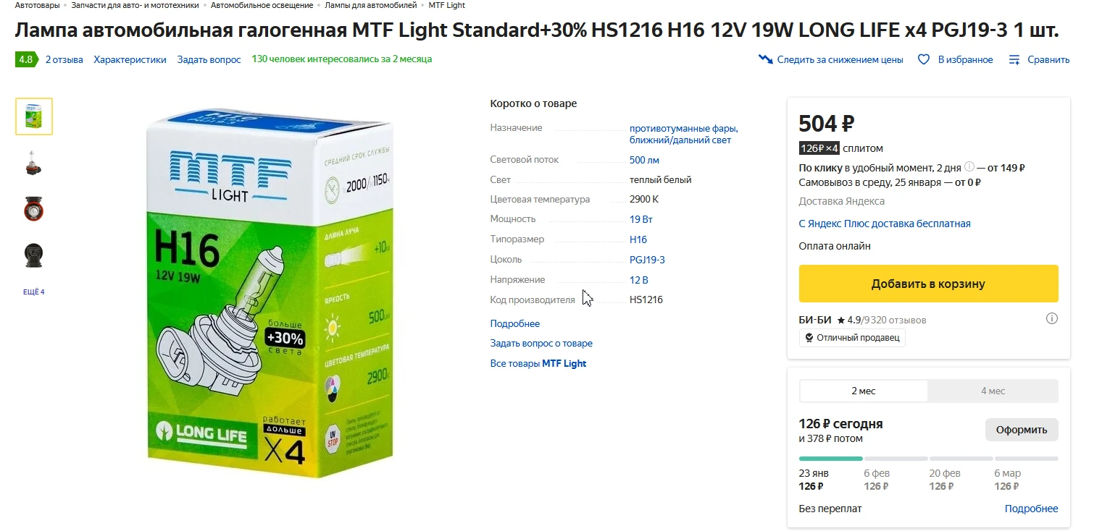Click delivery info circle icon

pyautogui.click(x=969, y=167)
